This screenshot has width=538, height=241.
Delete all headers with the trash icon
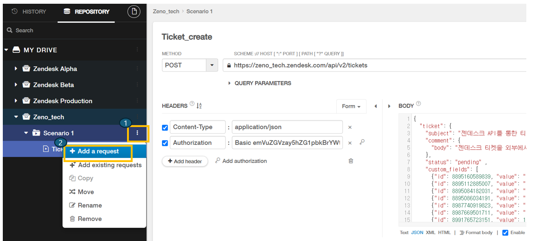[351, 161]
